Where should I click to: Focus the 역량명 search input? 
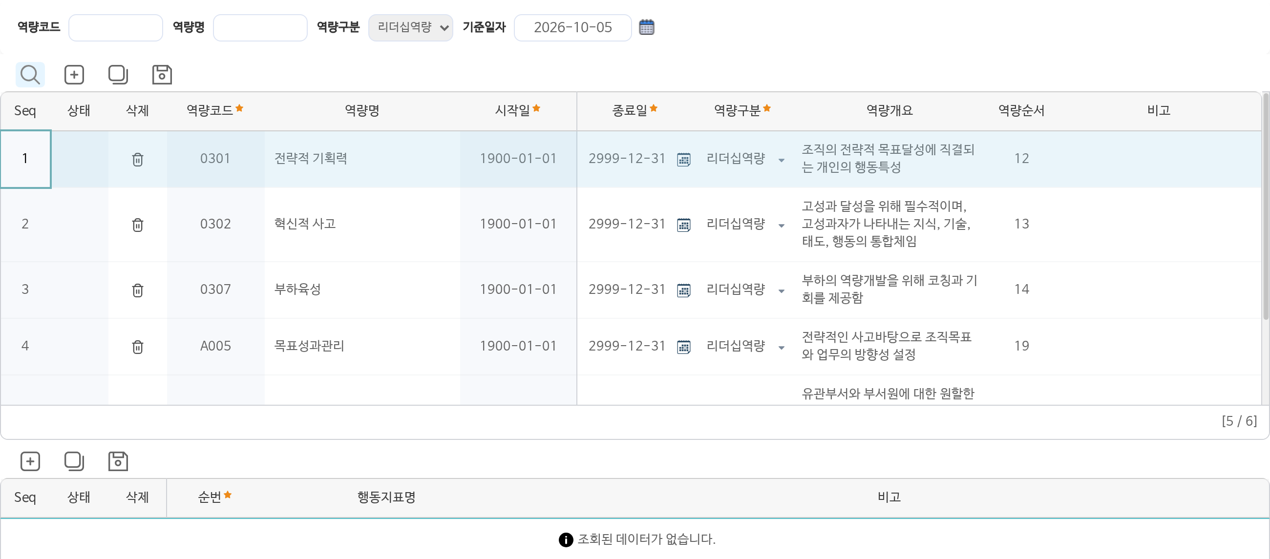click(x=260, y=28)
